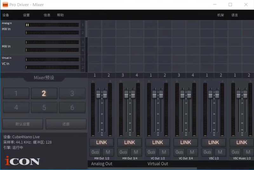
Task: Click the 默认设置 default settings button
Action: click(23, 124)
